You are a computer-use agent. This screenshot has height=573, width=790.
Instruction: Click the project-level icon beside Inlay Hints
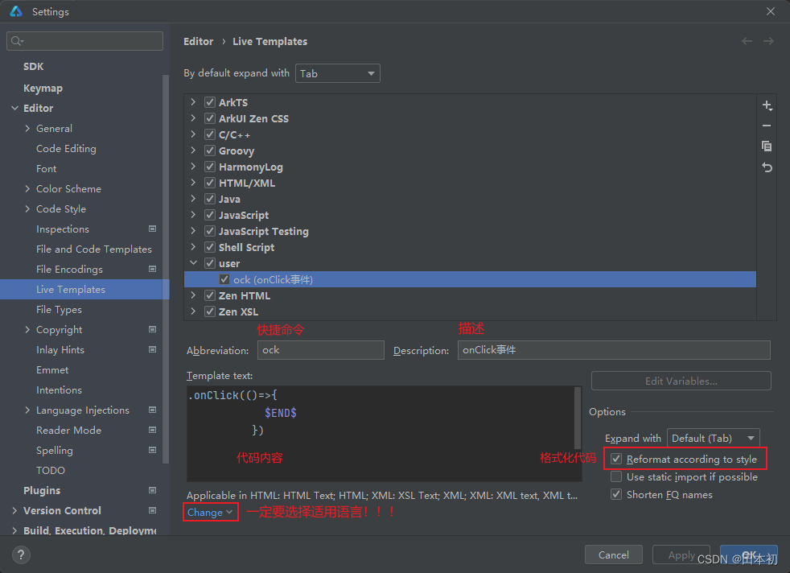[152, 349]
